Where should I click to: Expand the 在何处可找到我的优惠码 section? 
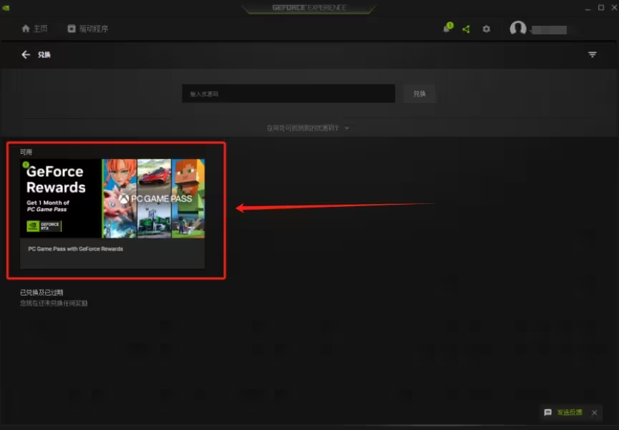click(308, 128)
